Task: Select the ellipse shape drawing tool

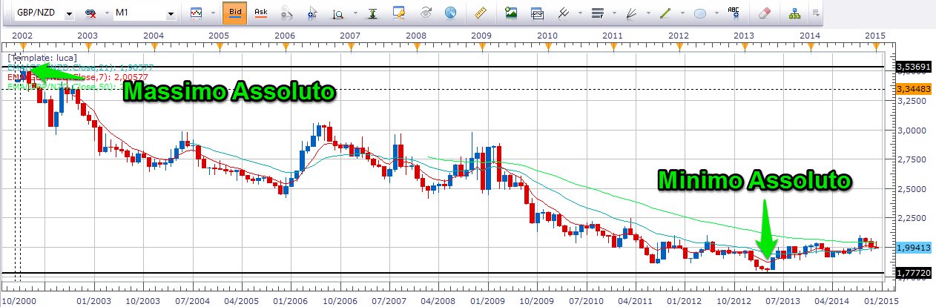Action: [x=699, y=13]
